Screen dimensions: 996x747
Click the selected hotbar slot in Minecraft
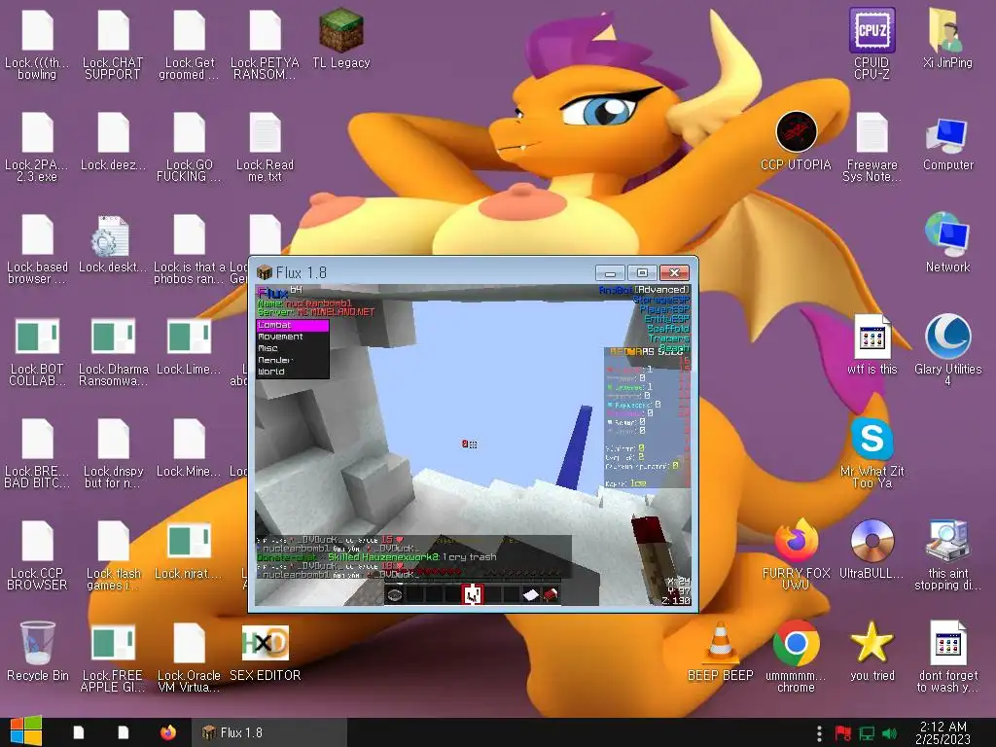pyautogui.click(x=472, y=594)
